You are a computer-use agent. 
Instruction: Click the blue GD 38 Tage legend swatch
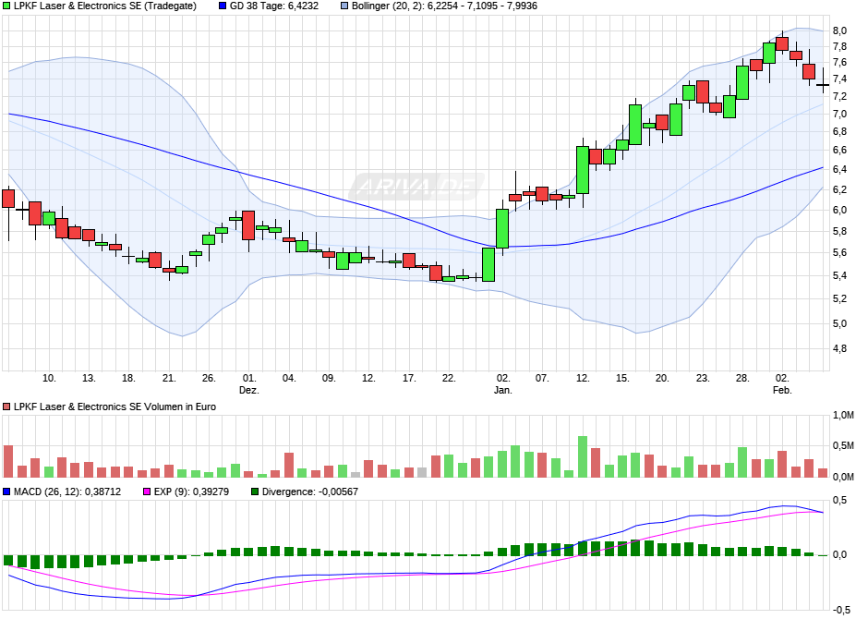(223, 6)
